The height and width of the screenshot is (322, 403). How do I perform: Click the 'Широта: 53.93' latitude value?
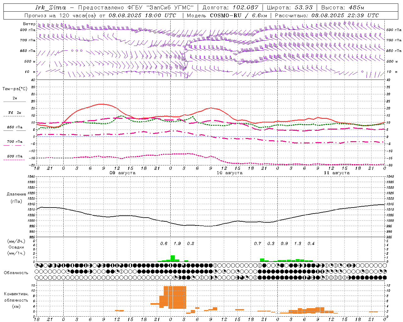click(x=290, y=8)
